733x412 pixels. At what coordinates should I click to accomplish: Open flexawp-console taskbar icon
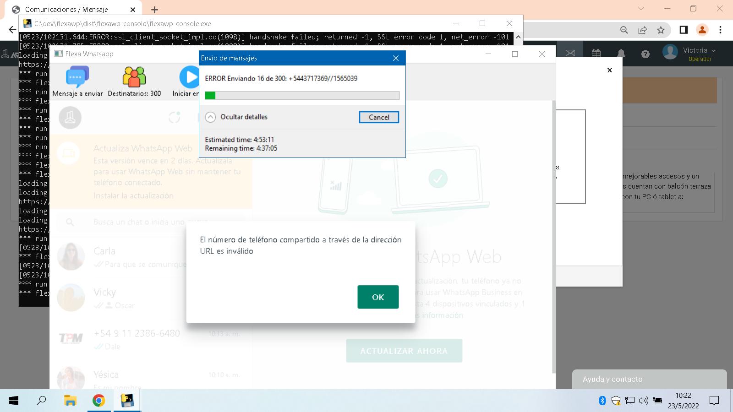coord(127,401)
